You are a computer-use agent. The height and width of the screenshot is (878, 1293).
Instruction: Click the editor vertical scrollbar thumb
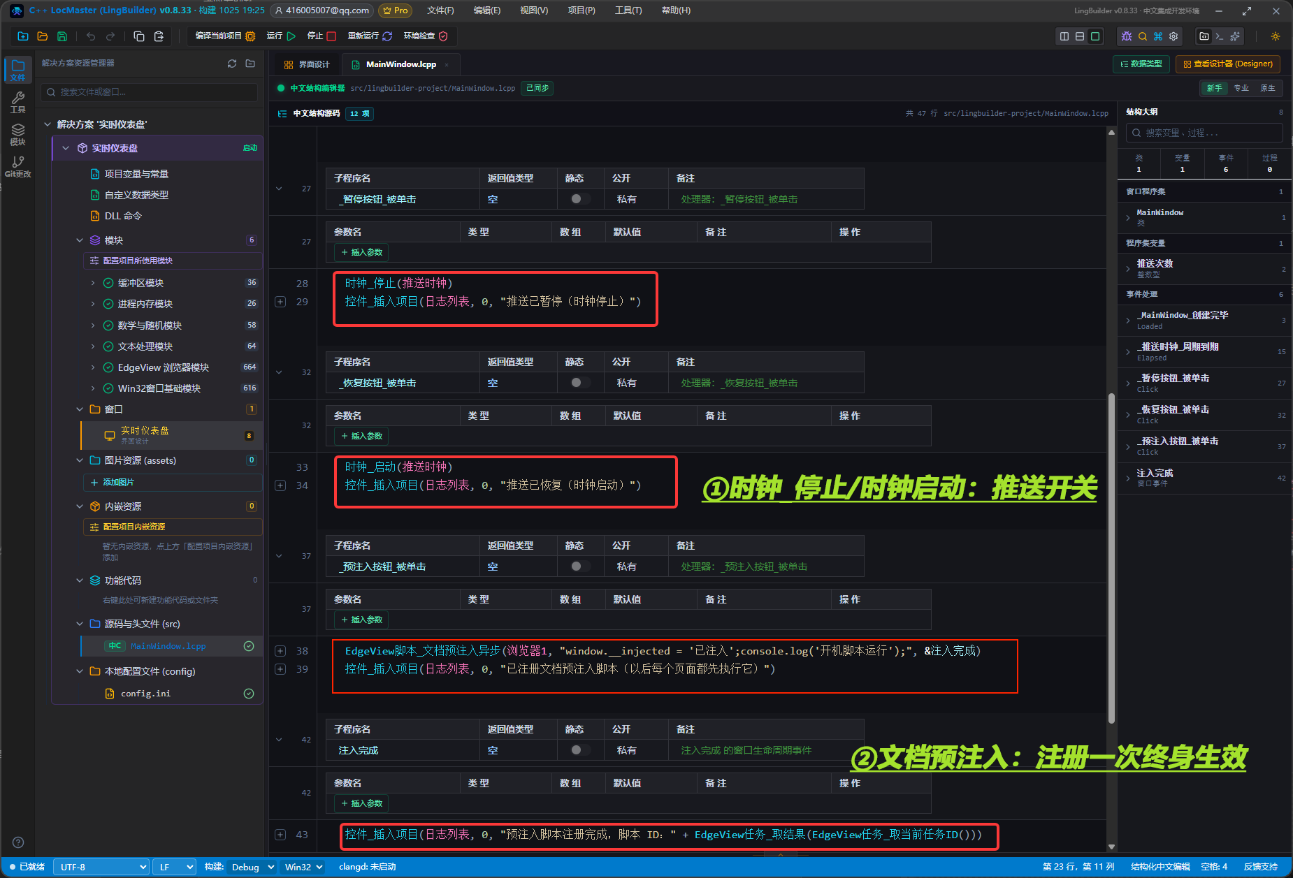(x=1111, y=559)
